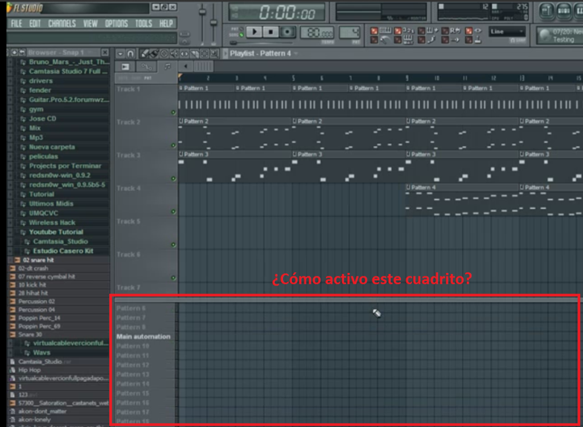The height and width of the screenshot is (427, 583).
Task: Click the 3-2-1 countdown icon
Action: tap(409, 31)
